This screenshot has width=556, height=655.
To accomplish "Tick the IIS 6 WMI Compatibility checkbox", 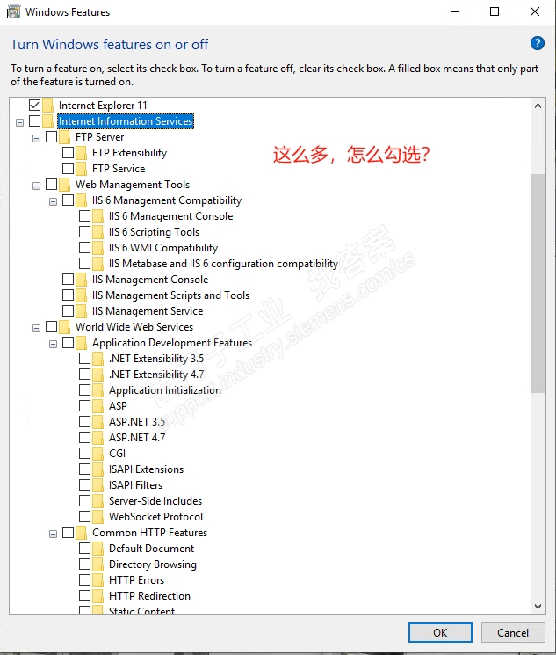I will pos(84,248).
